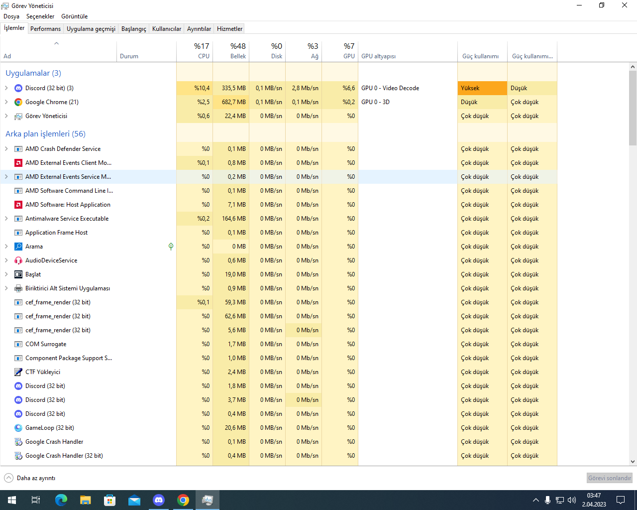Viewport: 637px width, 510px height.
Task: Open the Görüntüle menu
Action: tap(75, 16)
